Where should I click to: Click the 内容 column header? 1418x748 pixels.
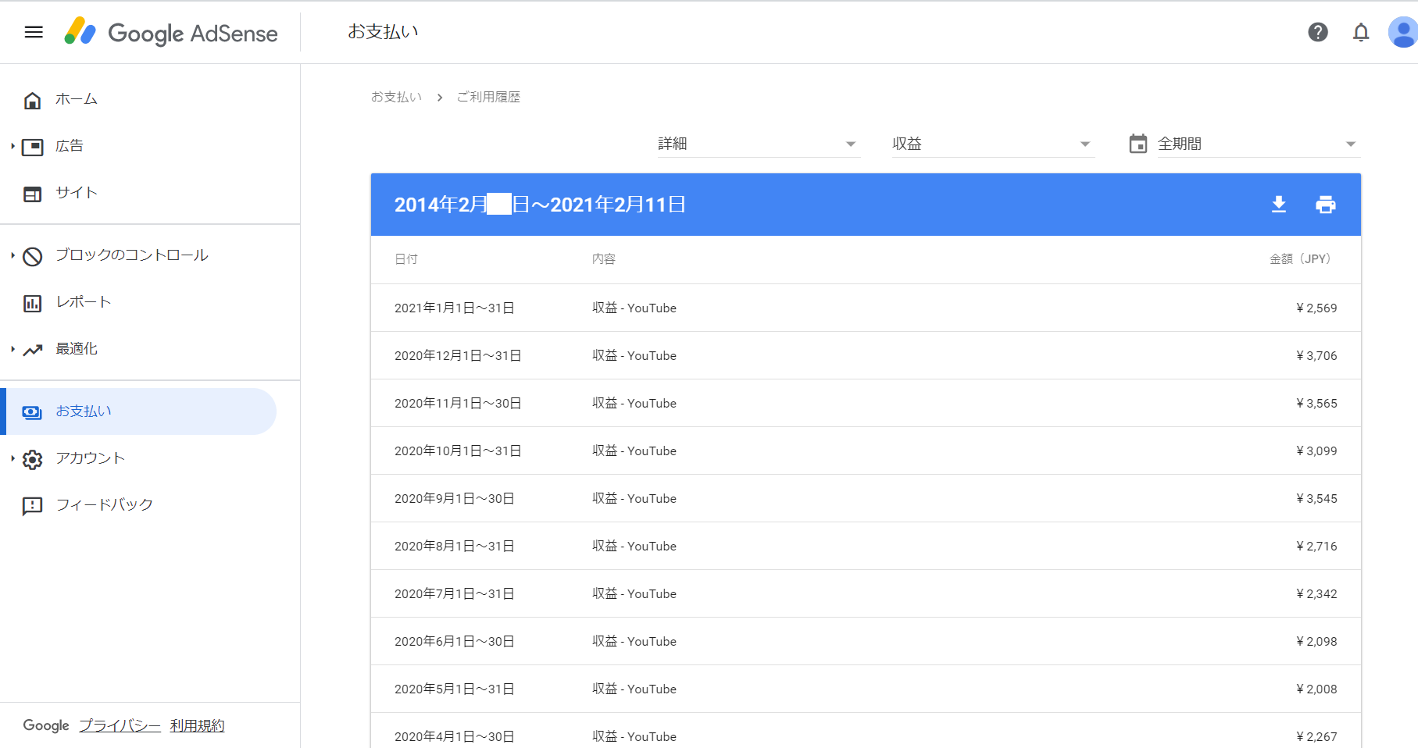pos(604,259)
